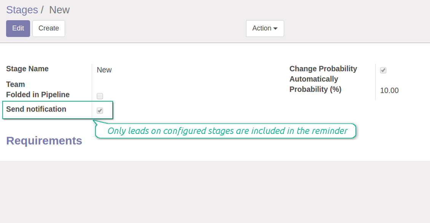Click the Stage Name label
This screenshot has width=430, height=223.
(x=27, y=69)
